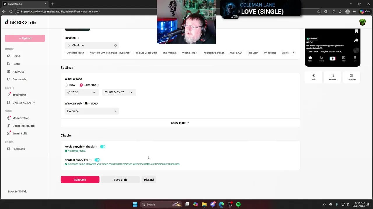Click the Windows Start button
Screen dimensions: 373x209
[135, 204]
